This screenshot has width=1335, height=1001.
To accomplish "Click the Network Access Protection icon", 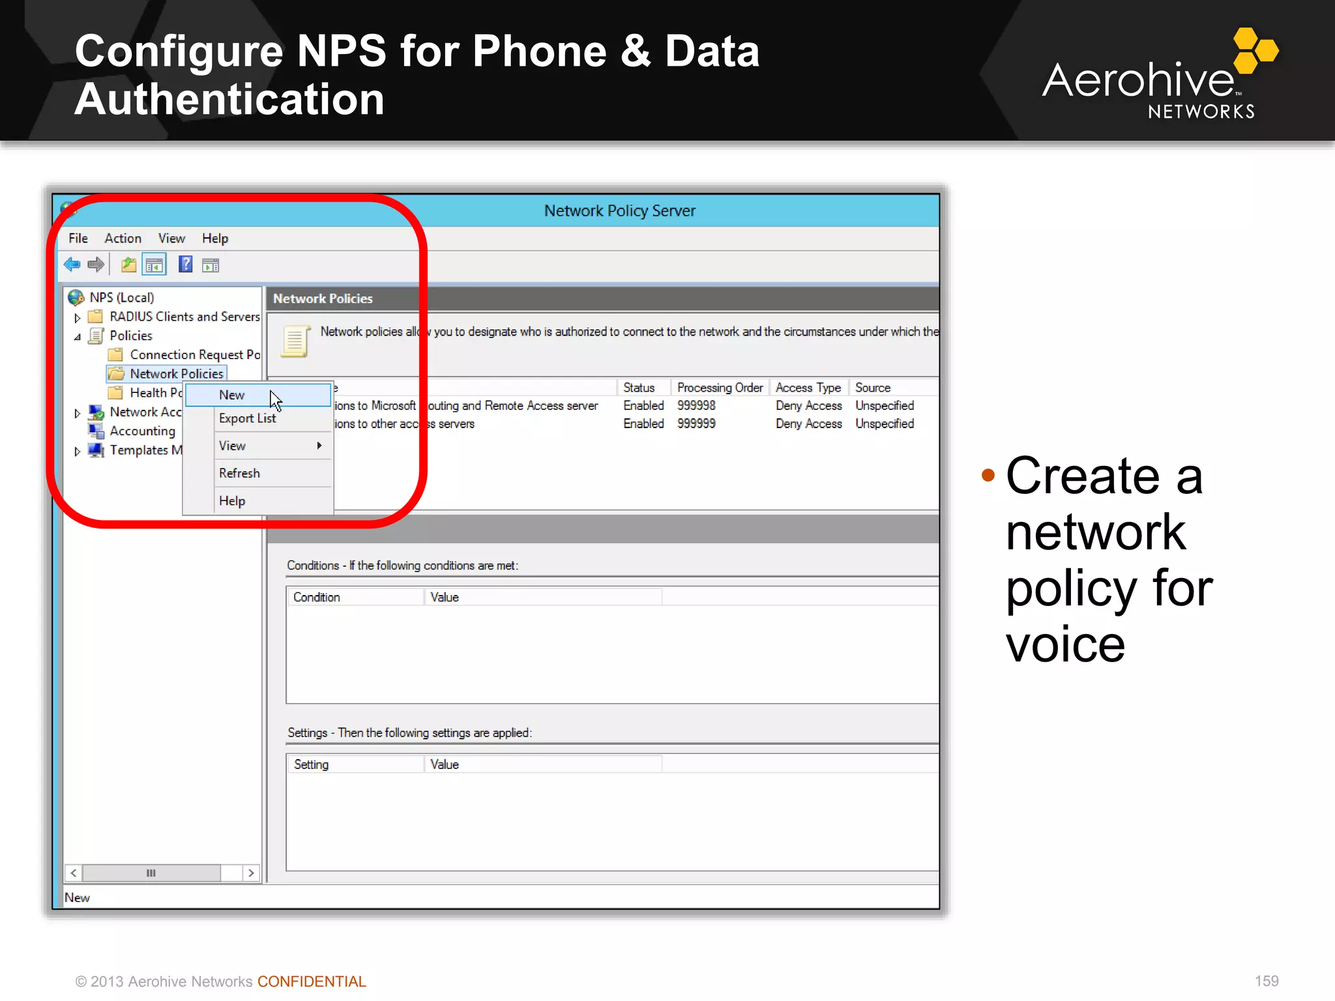I will pyautogui.click(x=96, y=412).
